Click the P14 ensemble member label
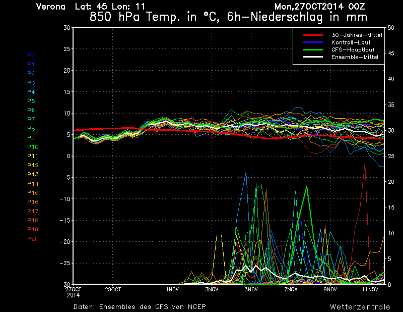Viewport: 403px width, 312px height. pyautogui.click(x=32, y=184)
